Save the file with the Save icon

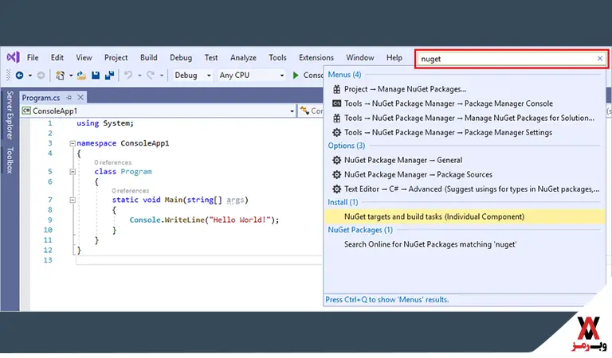click(96, 76)
